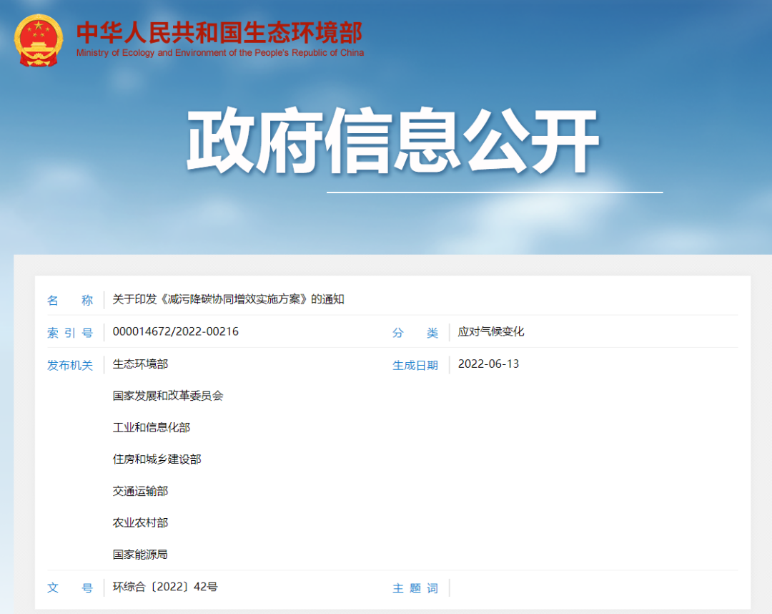Click the 生成日期 field label
The height and width of the screenshot is (614, 772).
(415, 365)
